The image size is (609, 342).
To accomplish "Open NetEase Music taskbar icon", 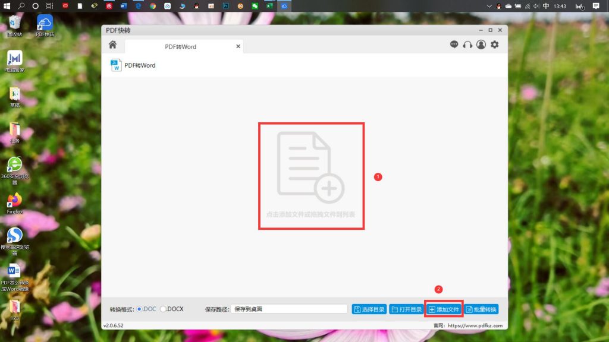I will click(109, 6).
